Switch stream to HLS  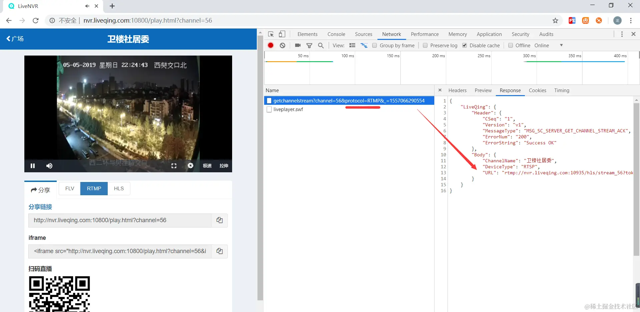click(x=119, y=189)
